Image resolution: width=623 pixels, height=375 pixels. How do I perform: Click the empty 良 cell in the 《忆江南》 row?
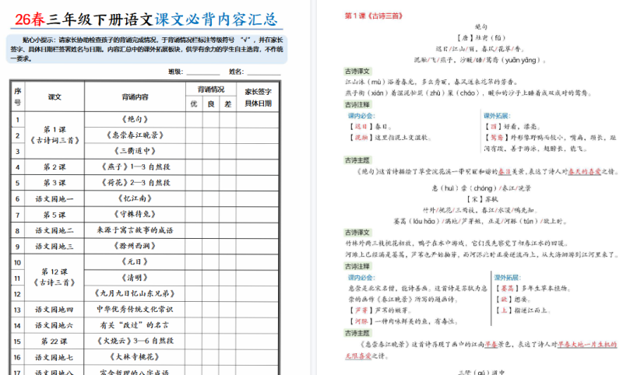click(210, 198)
